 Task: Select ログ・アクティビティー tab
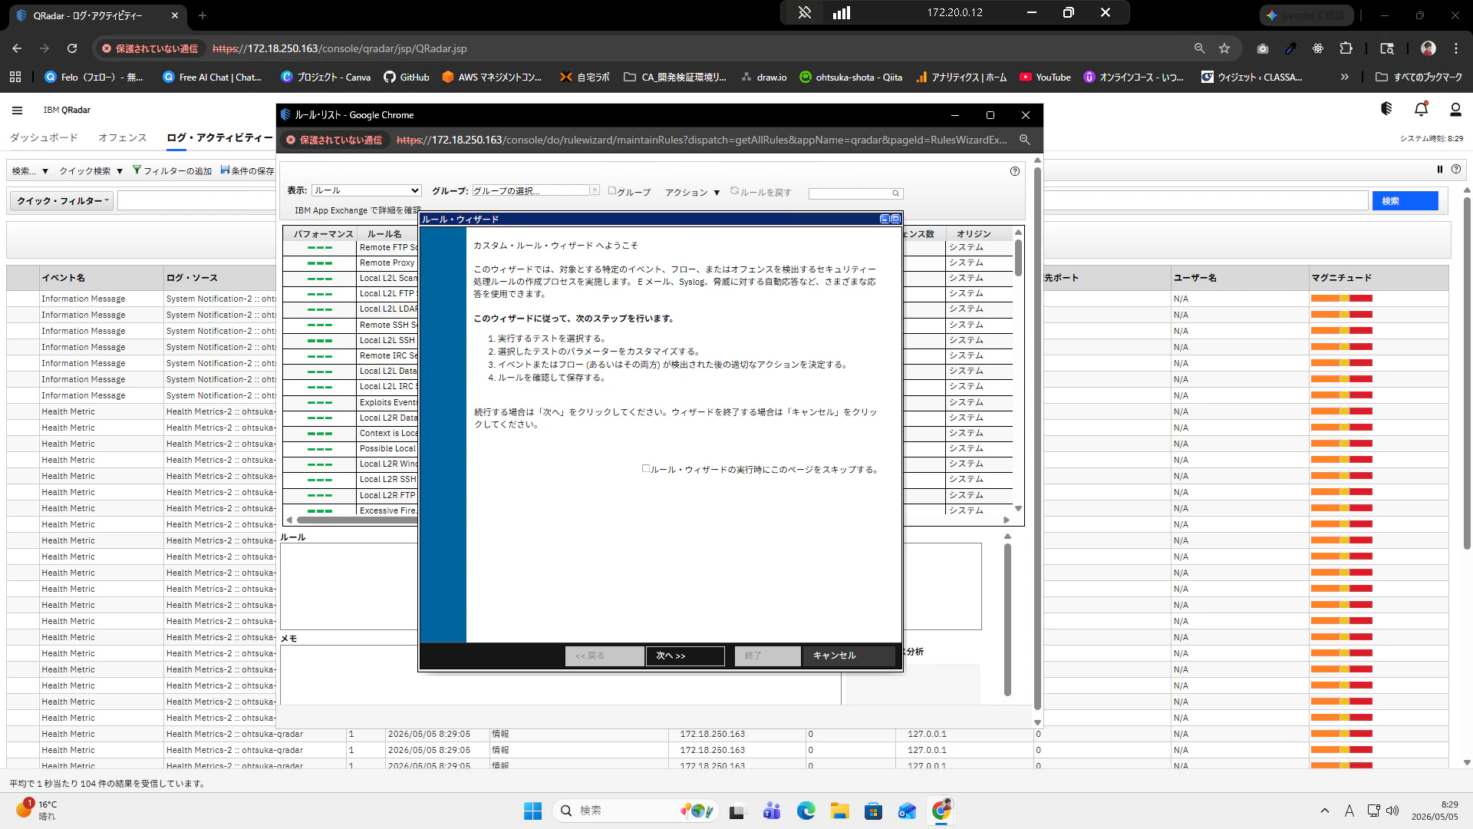[x=219, y=137]
